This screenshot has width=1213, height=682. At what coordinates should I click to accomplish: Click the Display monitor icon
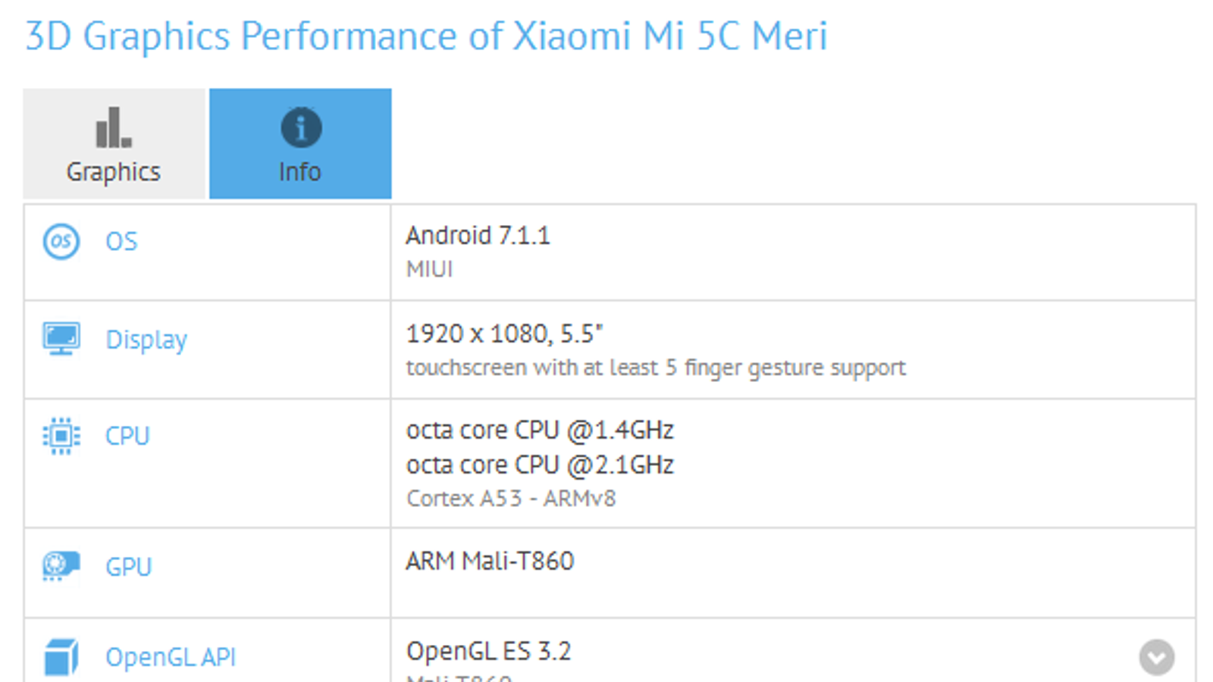point(61,339)
